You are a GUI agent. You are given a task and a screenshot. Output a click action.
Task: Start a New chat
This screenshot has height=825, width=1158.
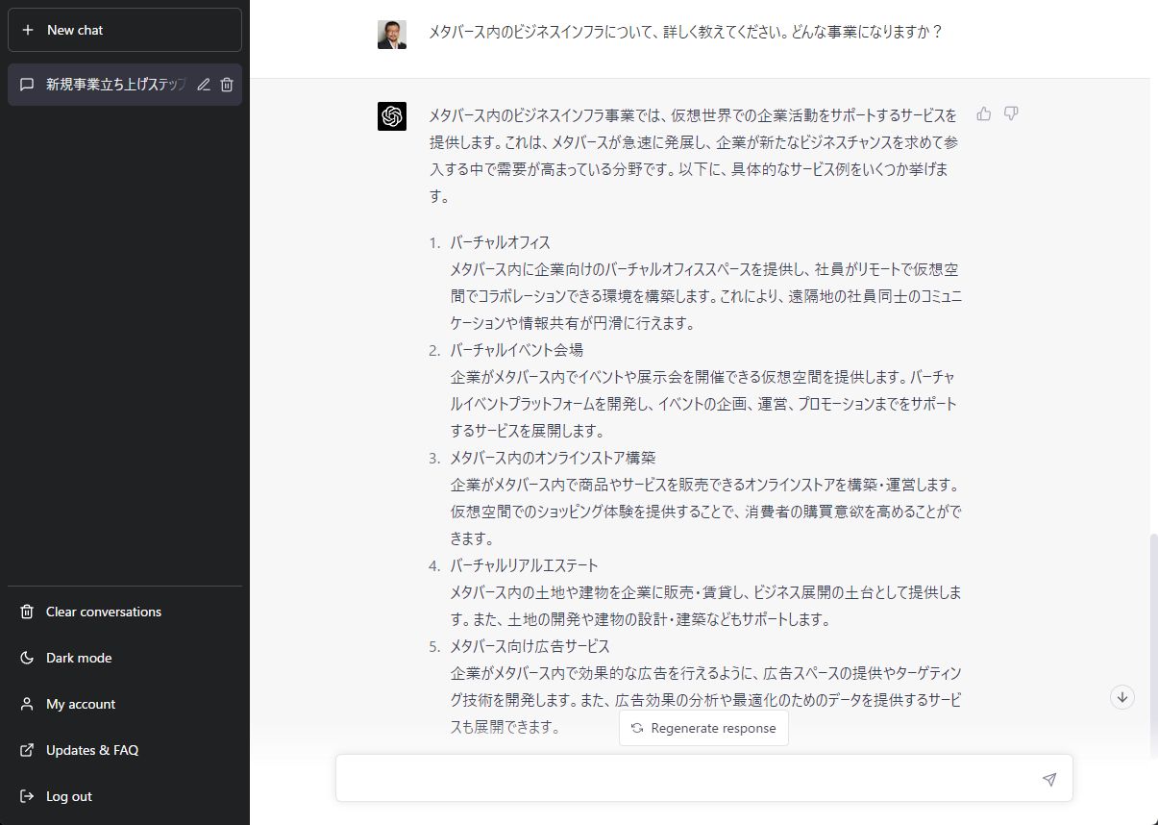(x=125, y=30)
